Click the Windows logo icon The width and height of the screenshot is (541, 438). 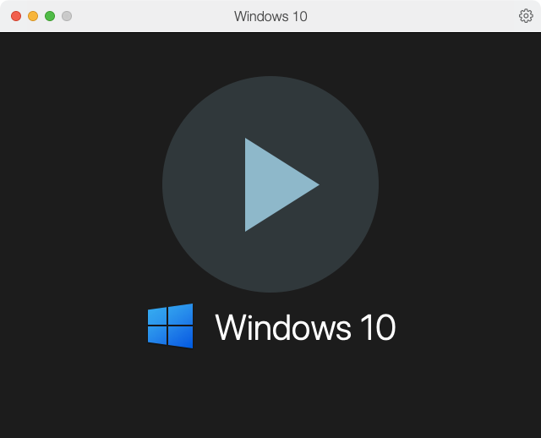(170, 326)
